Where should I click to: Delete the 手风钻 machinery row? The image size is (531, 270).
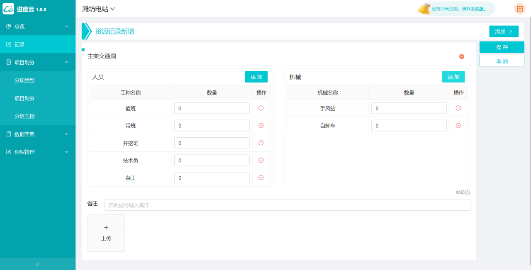pyautogui.click(x=458, y=108)
